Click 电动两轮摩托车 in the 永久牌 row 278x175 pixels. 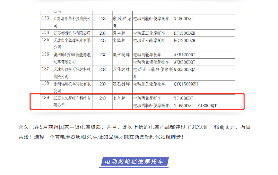147,98
